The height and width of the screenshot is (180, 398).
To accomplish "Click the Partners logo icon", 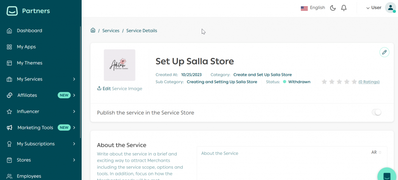I will 12,11.
